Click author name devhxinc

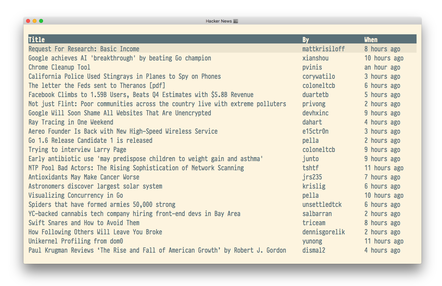[315, 113]
